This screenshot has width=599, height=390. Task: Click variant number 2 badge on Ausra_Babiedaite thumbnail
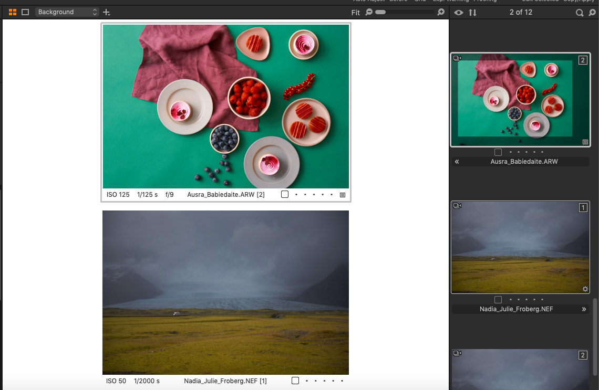tap(583, 60)
